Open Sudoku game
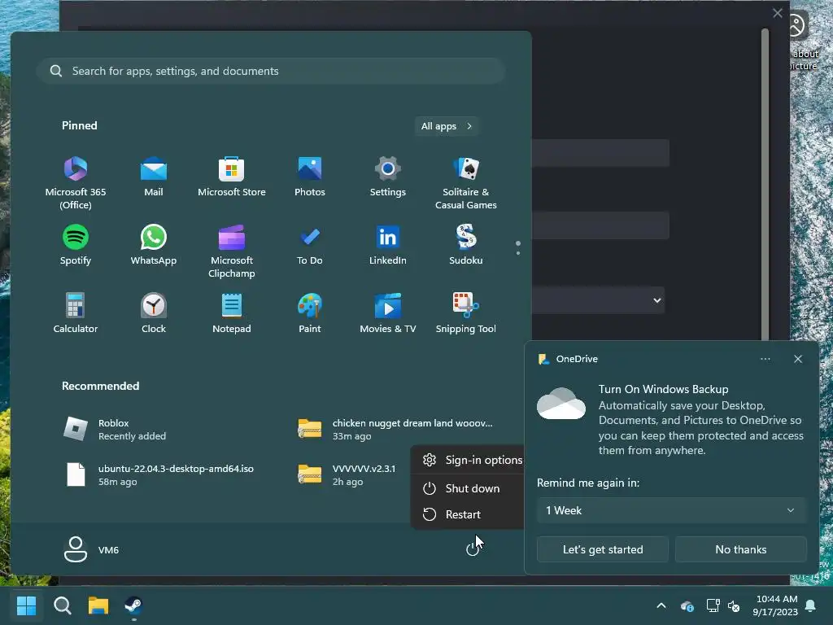The image size is (833, 625). [x=466, y=245]
